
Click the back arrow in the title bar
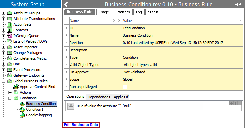coord(66,4)
